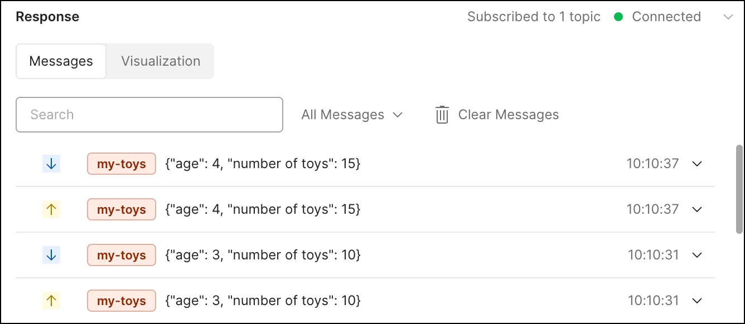
Task: Click the Subscribed to 1 topic text
Action: (534, 17)
